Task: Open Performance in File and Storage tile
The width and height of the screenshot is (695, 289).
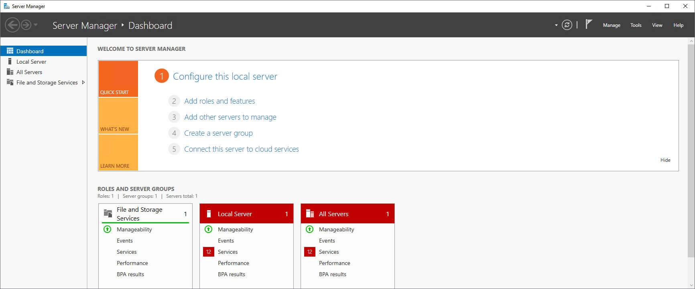Action: (x=132, y=263)
